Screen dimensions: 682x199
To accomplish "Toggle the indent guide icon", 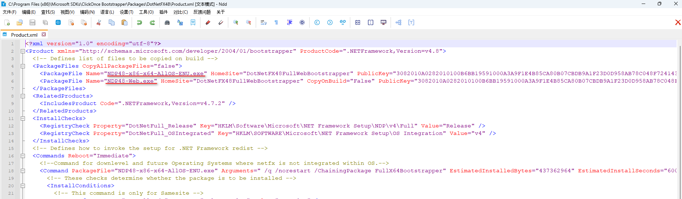I will [x=289, y=22].
